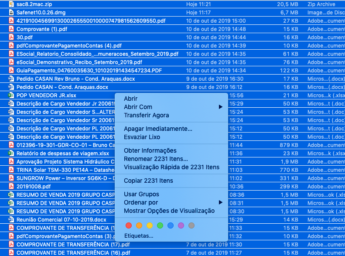Image resolution: width=345 pixels, height=256 pixels.
Task: Click the Safenet10.0.26.dmg disk image icon
Action: tap(11, 12)
